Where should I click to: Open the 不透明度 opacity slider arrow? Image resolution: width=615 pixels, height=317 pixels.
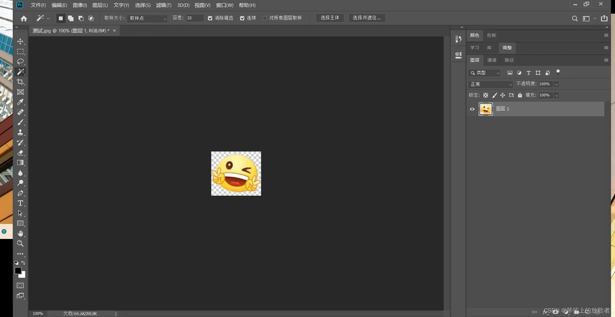tap(556, 84)
